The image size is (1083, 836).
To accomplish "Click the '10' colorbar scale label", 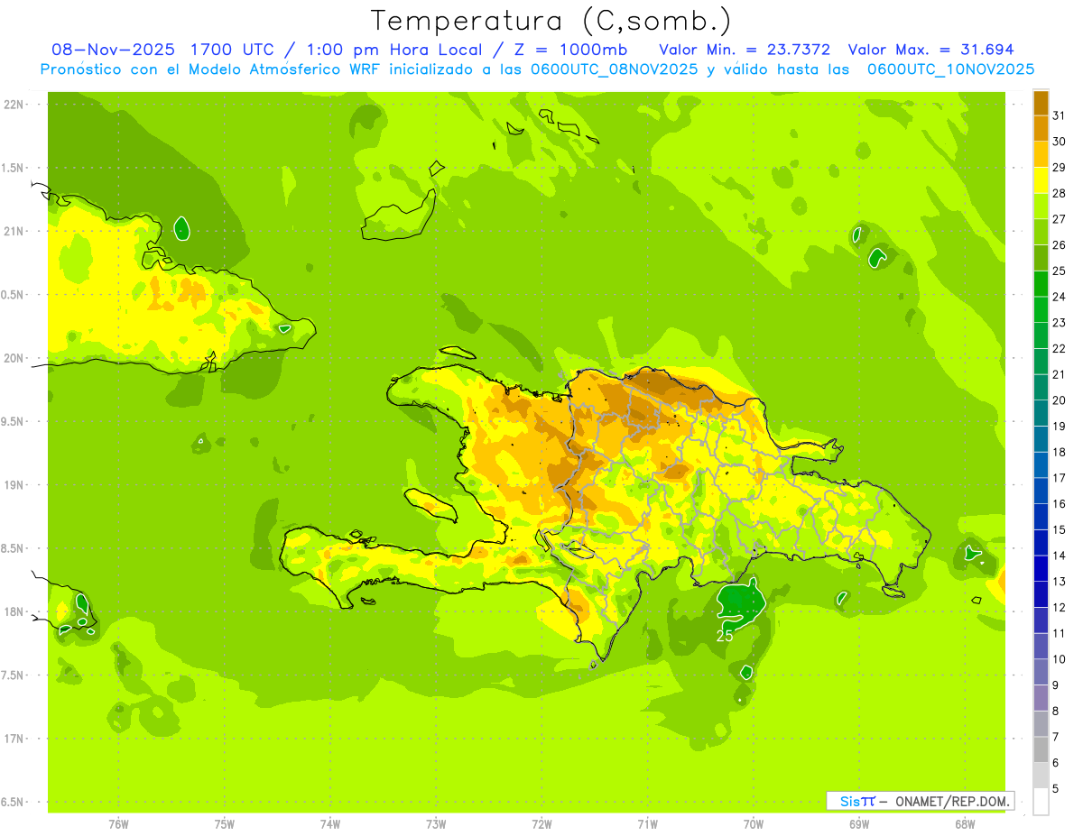I will [x=1060, y=659].
